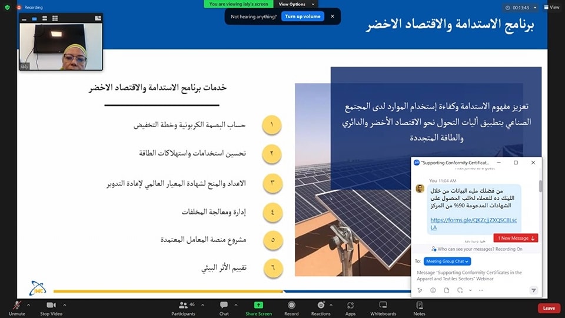Toggle Stop Video camera button
565x318 pixels.
pyautogui.click(x=51, y=305)
